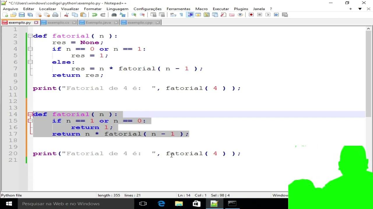Click the Pesquisar na Web search box
The height and width of the screenshot is (209, 373).
pyautogui.click(x=73, y=203)
